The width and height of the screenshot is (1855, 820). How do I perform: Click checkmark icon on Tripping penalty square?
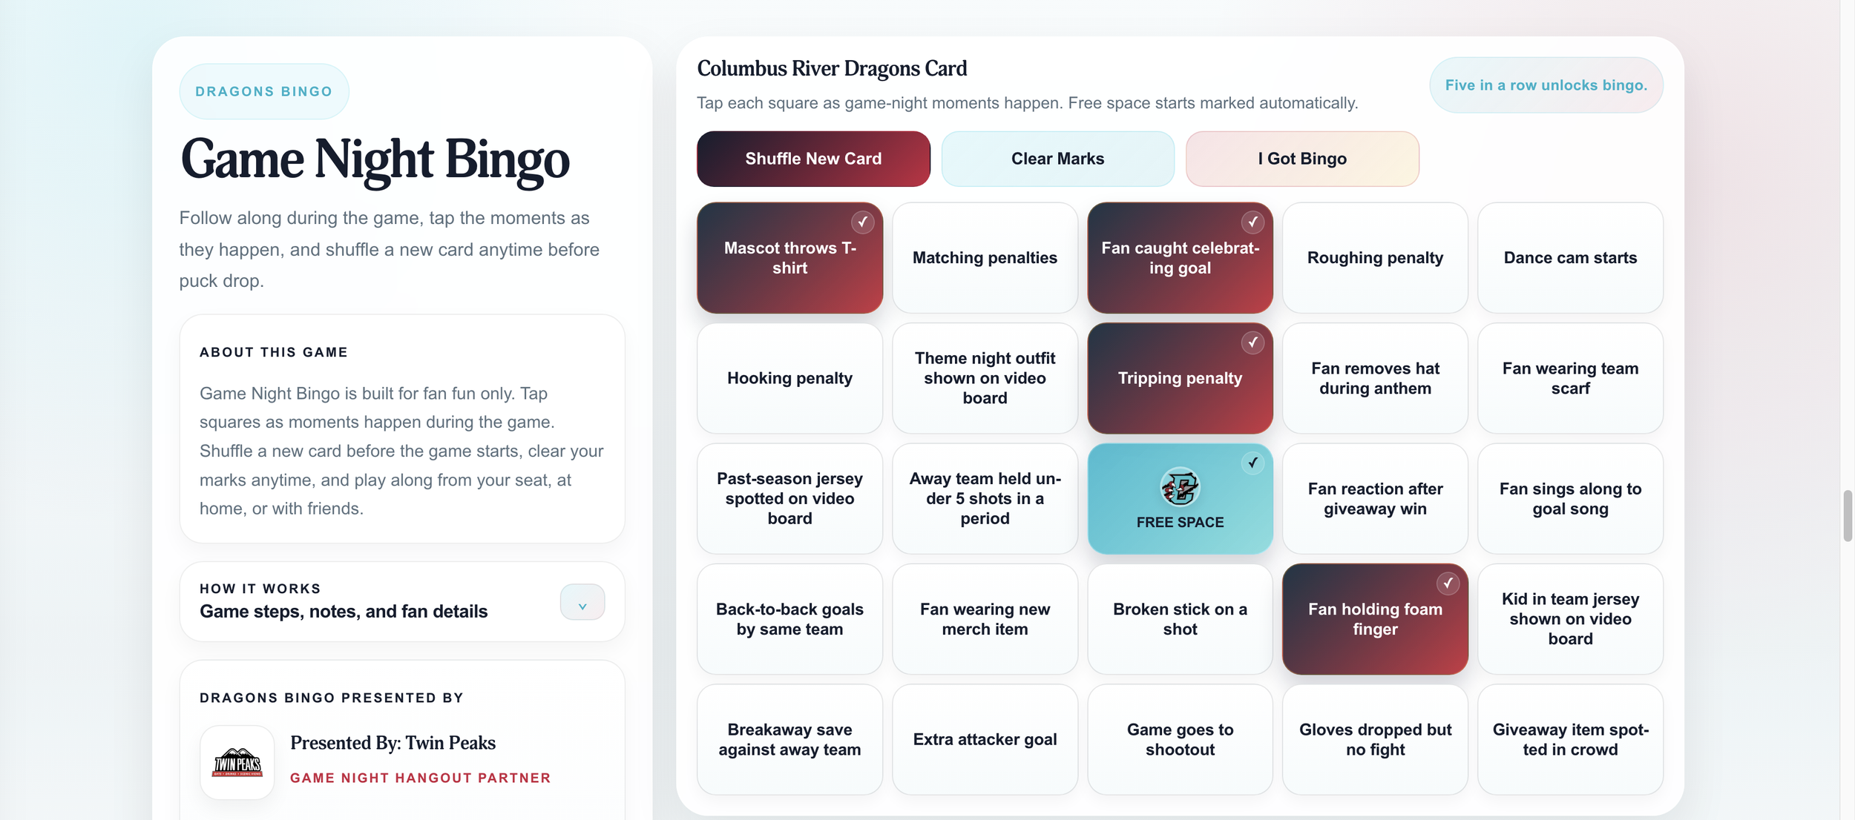click(1252, 343)
